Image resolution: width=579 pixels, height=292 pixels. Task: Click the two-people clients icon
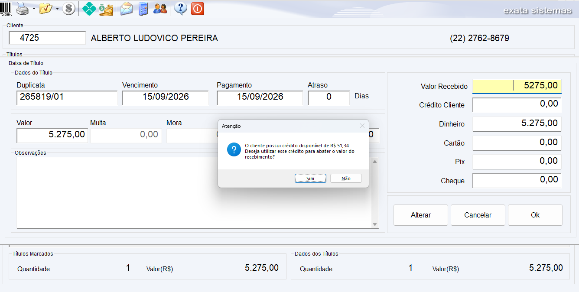160,8
